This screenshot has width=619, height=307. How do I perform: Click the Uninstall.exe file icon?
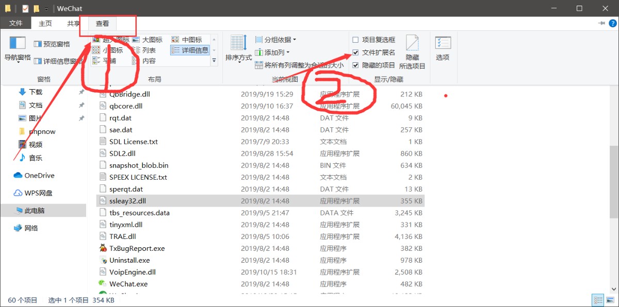[x=103, y=260]
